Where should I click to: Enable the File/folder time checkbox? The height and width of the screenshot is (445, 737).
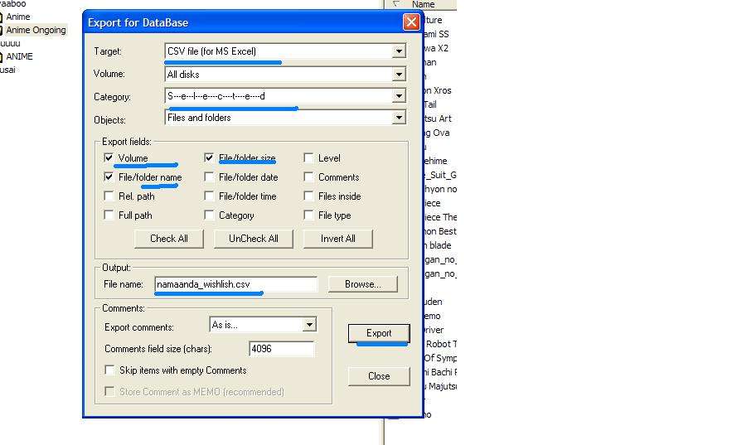(209, 196)
